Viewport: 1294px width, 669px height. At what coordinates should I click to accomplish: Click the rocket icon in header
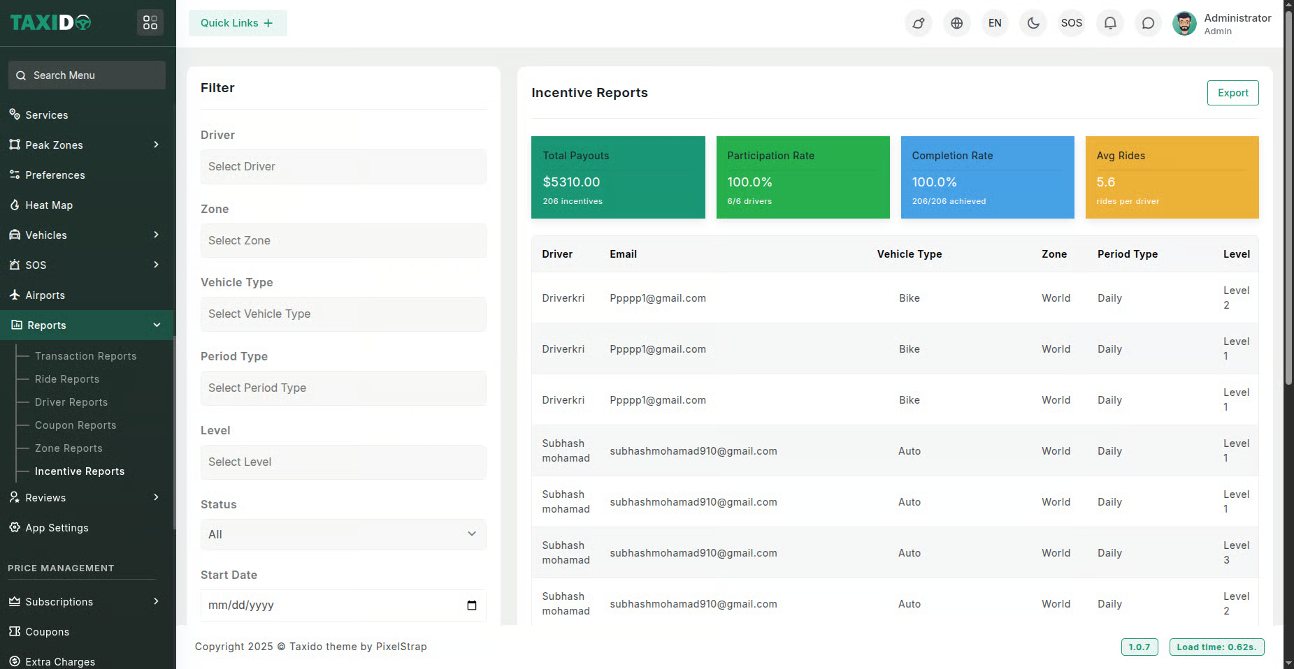(x=918, y=23)
